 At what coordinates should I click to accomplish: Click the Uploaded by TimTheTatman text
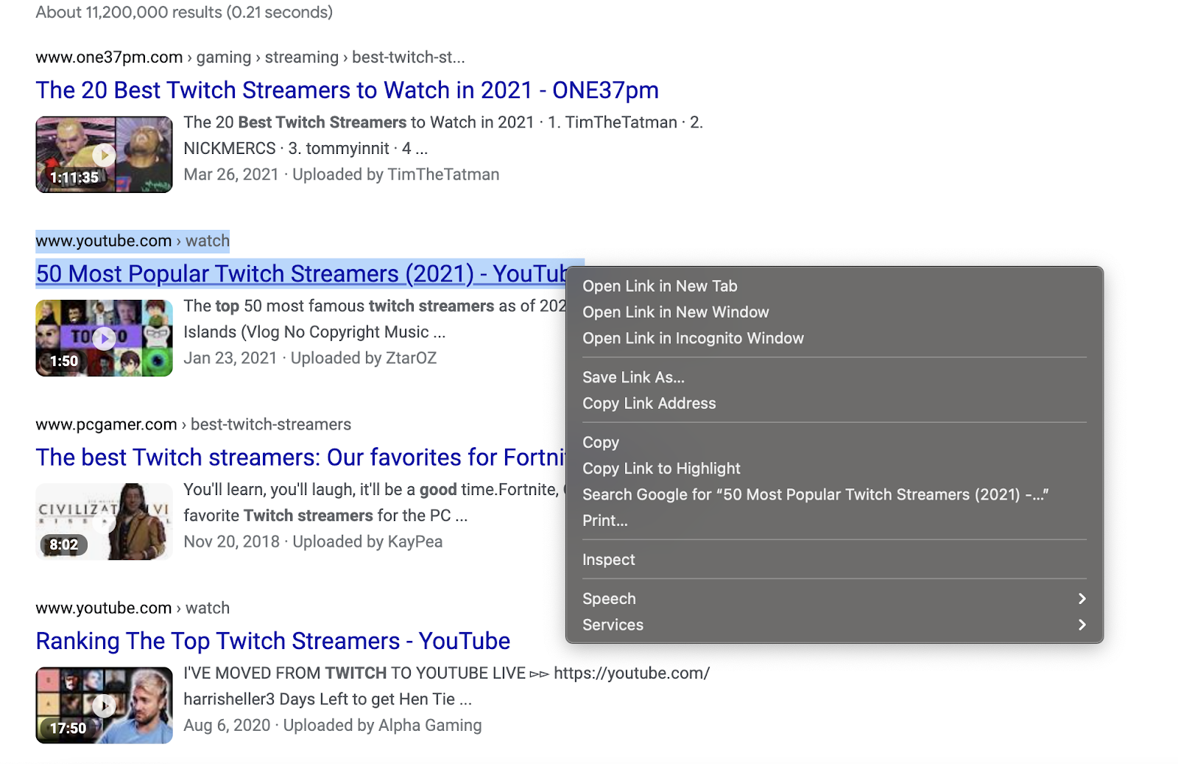tap(396, 175)
